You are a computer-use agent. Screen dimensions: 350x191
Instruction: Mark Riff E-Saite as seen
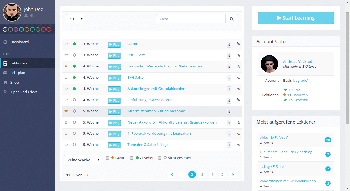pos(74,55)
